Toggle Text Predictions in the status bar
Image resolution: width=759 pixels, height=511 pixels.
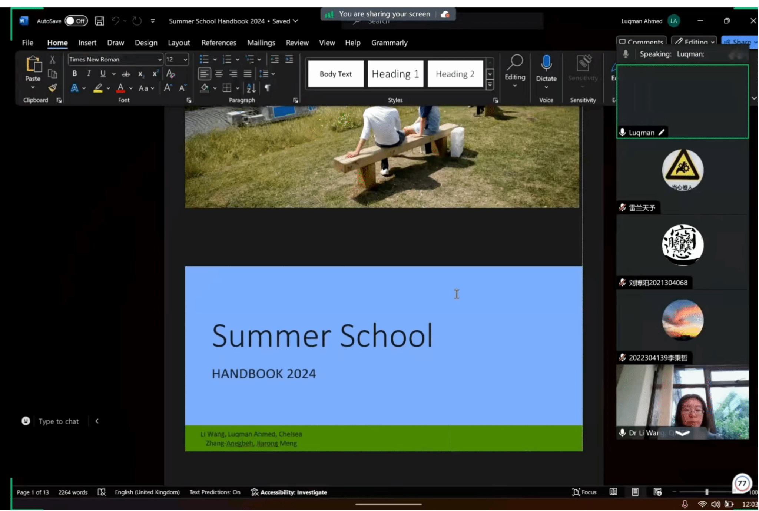(215, 492)
